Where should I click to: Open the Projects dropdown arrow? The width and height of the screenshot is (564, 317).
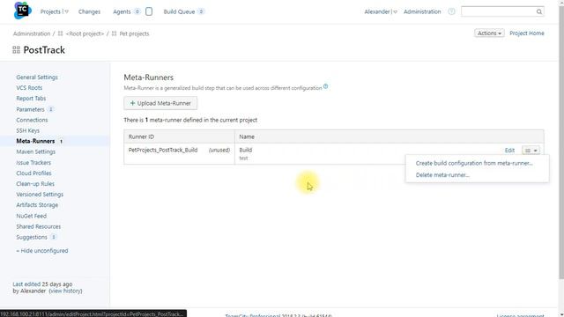pyautogui.click(x=66, y=11)
